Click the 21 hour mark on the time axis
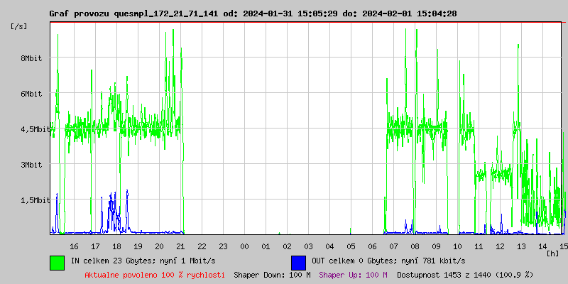Image resolution: width=568 pixels, height=284 pixels. click(180, 246)
